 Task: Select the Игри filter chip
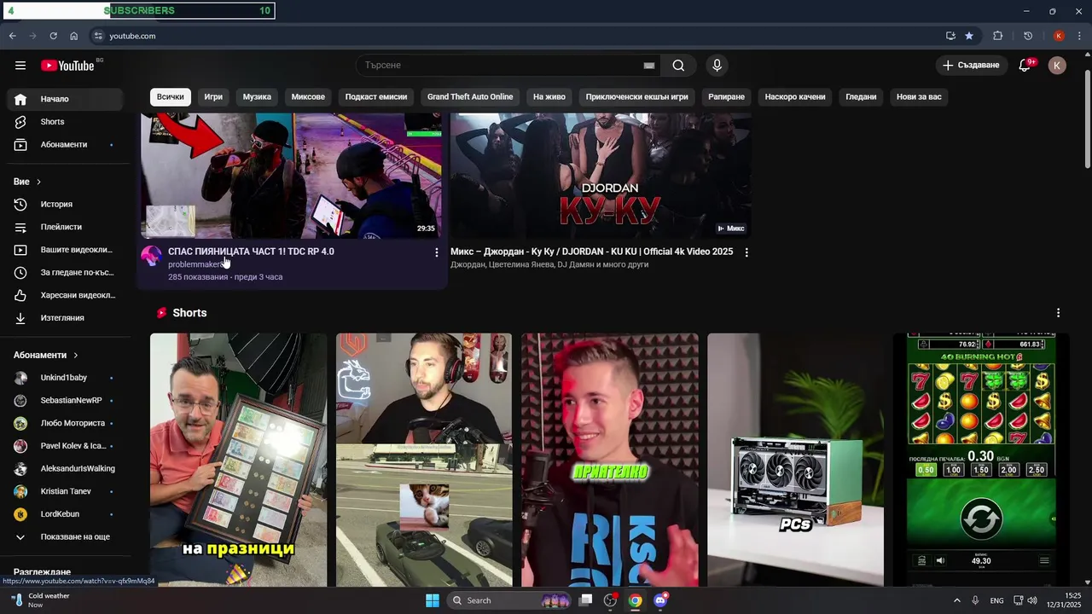coord(213,96)
